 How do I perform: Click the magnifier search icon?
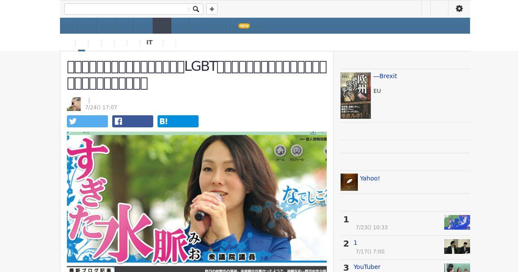(196, 9)
